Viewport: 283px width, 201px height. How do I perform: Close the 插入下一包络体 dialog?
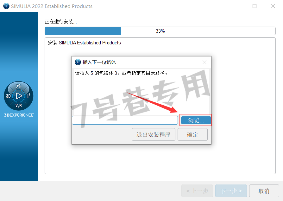(x=204, y=62)
